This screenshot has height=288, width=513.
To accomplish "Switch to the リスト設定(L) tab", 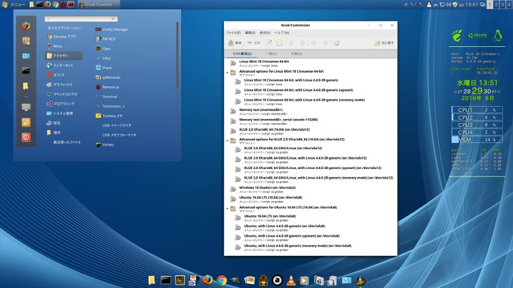I will coord(242,54).
